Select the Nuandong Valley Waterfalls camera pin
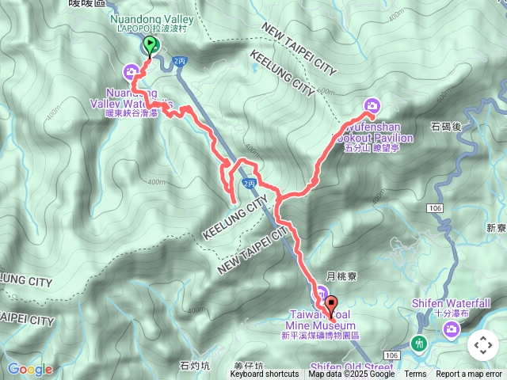The image size is (507, 380). (x=131, y=72)
